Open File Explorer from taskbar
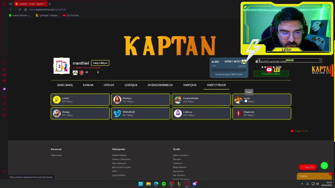 [148, 184]
